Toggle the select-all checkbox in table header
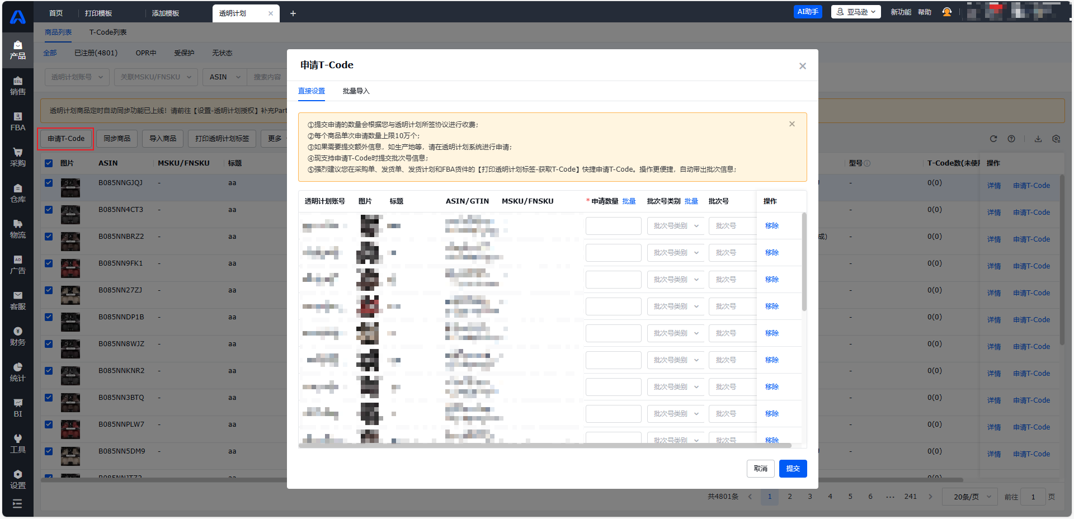Viewport: 1074px width, 519px height. 49,163
